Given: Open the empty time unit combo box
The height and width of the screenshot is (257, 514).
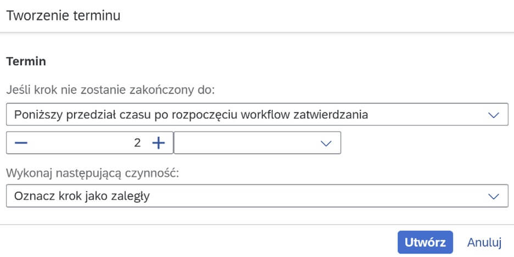Looking at the screenshot, I should coord(258,143).
